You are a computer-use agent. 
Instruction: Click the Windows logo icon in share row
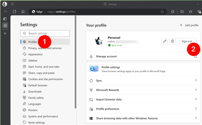91,118
